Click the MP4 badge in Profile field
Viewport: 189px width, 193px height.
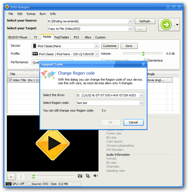[x=35, y=54]
